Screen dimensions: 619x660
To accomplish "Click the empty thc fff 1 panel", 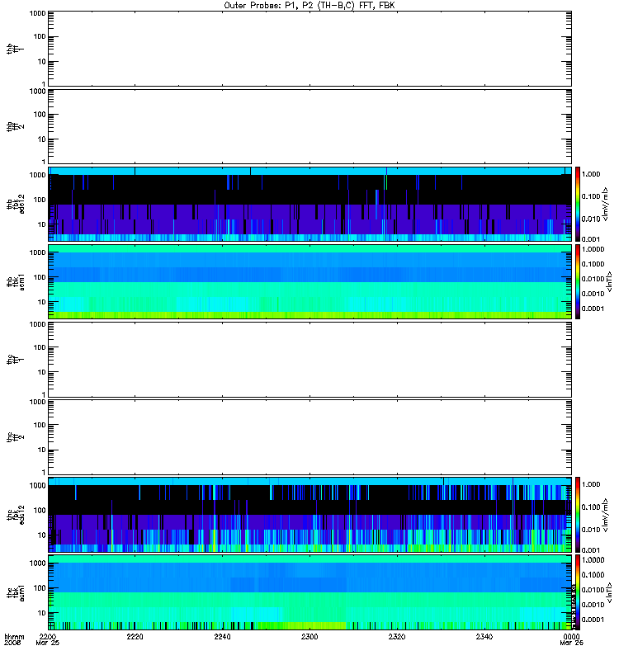I will click(310, 360).
